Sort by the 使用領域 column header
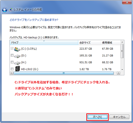133x123 pixels. (x=111, y=43)
